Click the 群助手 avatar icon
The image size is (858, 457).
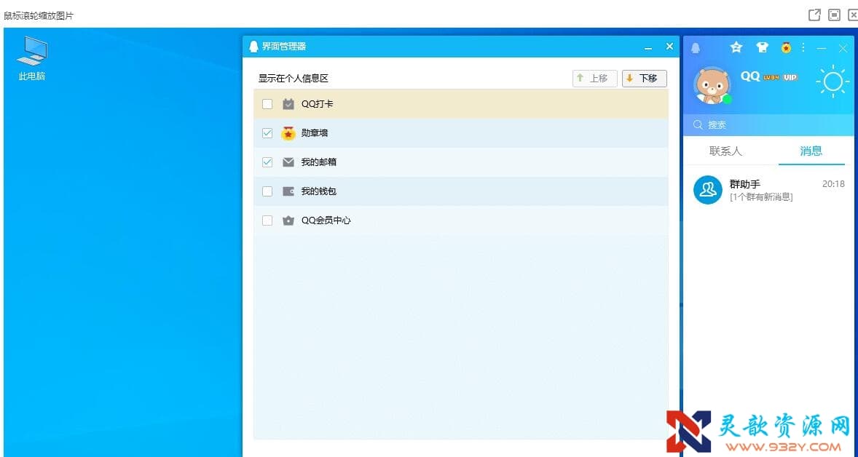(707, 190)
